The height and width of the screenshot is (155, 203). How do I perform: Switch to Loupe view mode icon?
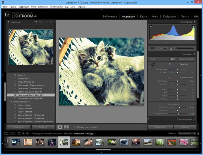click(60, 127)
